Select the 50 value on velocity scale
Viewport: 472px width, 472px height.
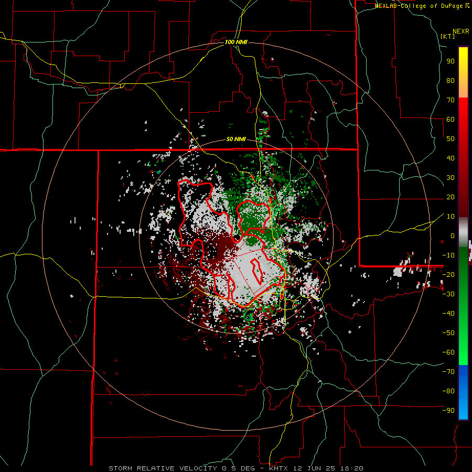450,139
